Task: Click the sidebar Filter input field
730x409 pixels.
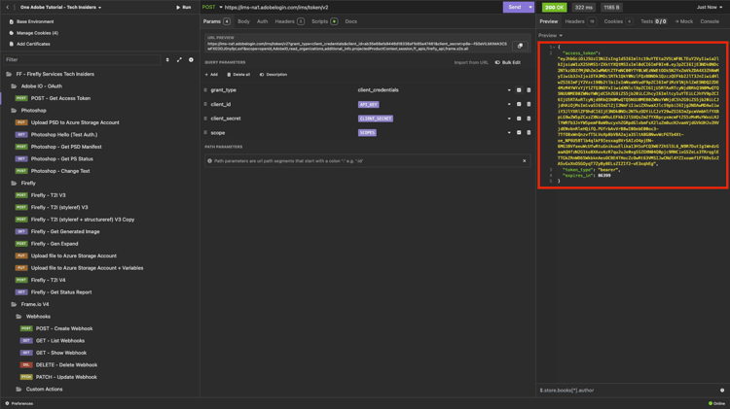Action: (x=82, y=60)
